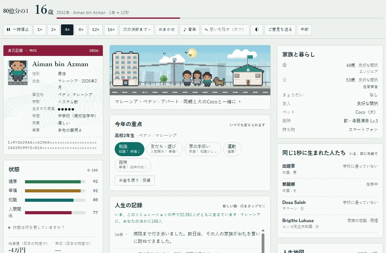The width and height of the screenshot is (386, 253).
Task: Click the 中断 button
Action: coord(304,30)
